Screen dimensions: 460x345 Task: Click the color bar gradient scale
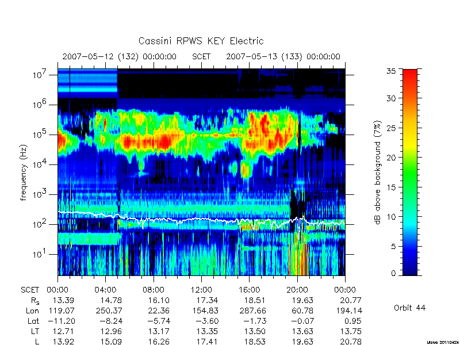tap(410, 172)
